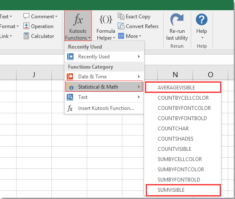The width and height of the screenshot is (235, 199).
Task: Select the AVERAGEVISIBLE function
Action: click(x=183, y=87)
